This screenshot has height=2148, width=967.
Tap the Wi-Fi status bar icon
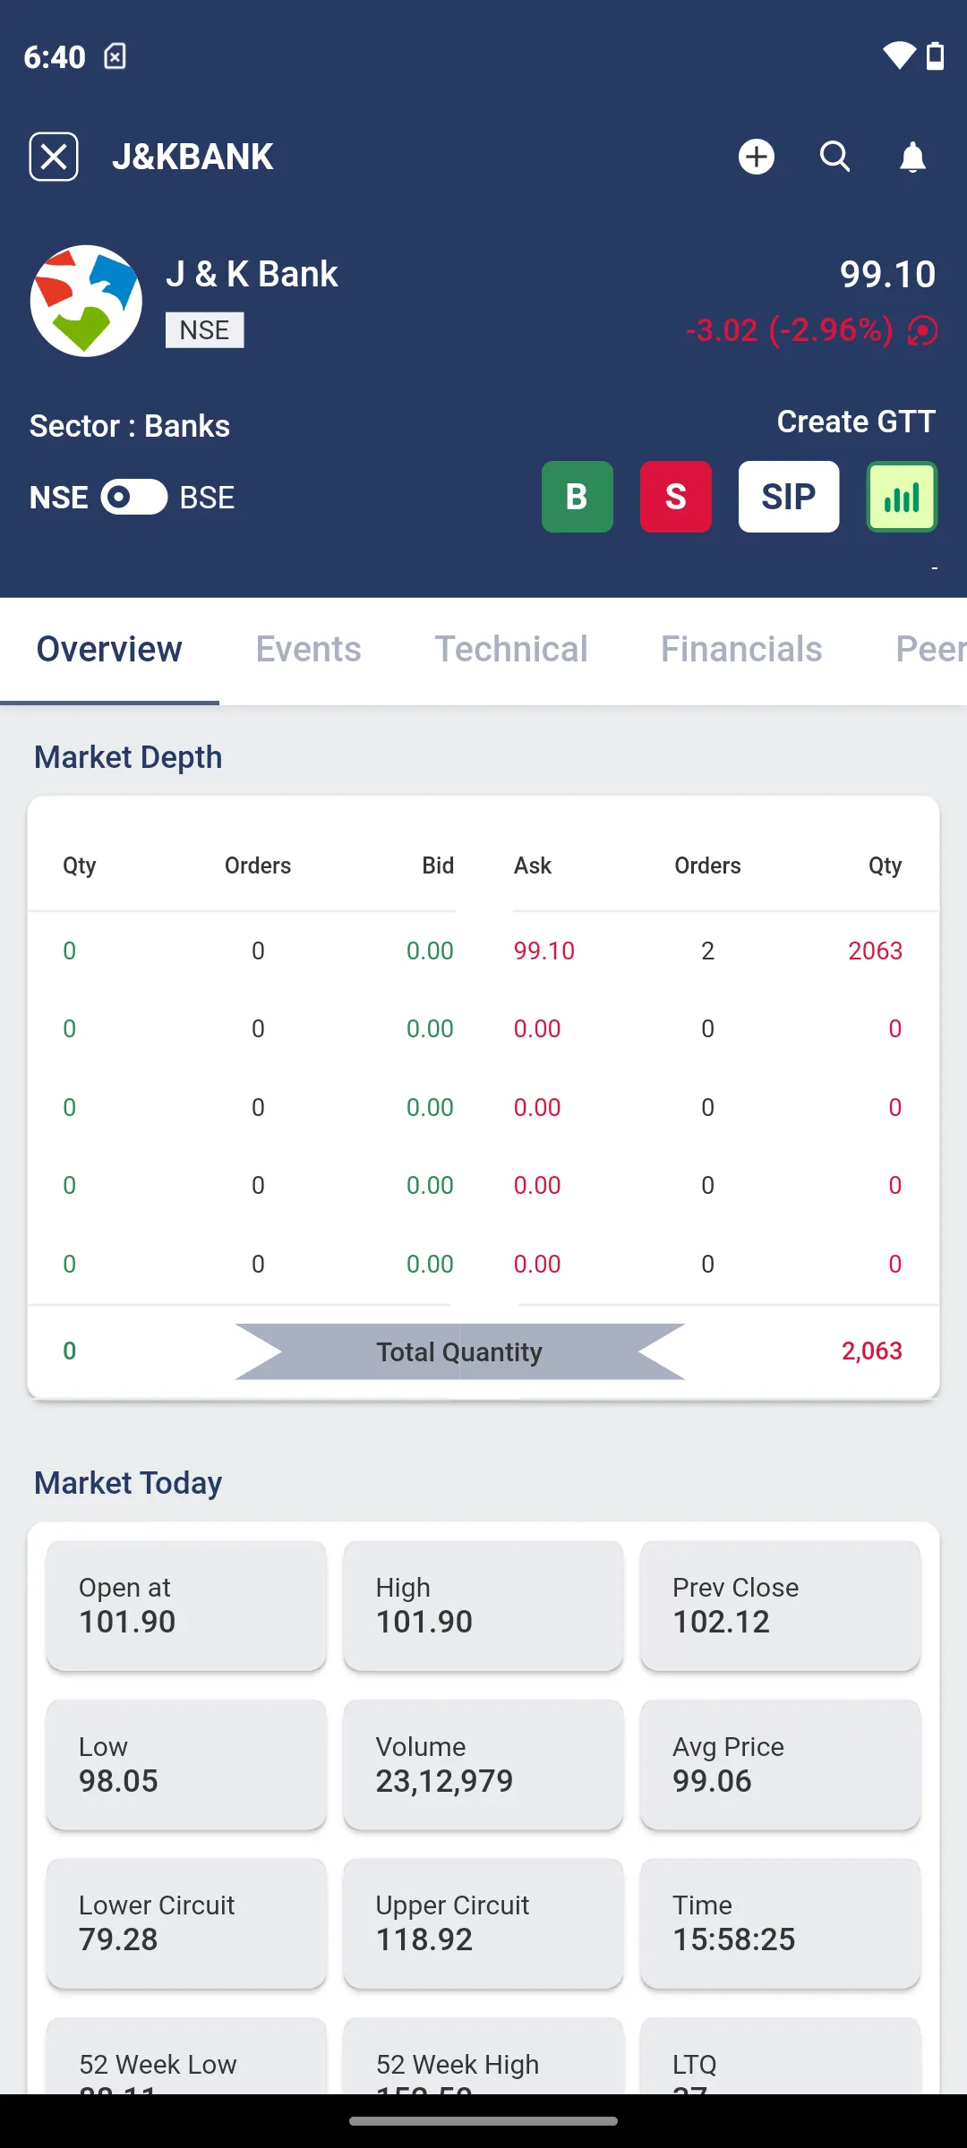tap(899, 55)
